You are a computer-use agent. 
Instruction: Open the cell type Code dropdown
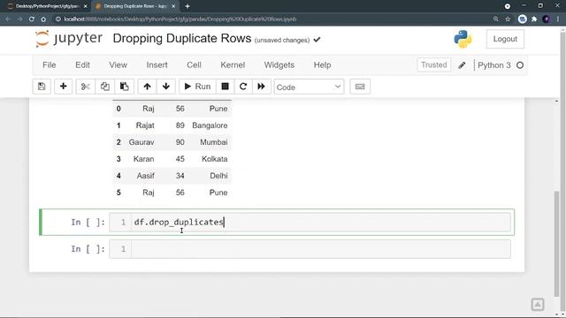[x=309, y=87]
